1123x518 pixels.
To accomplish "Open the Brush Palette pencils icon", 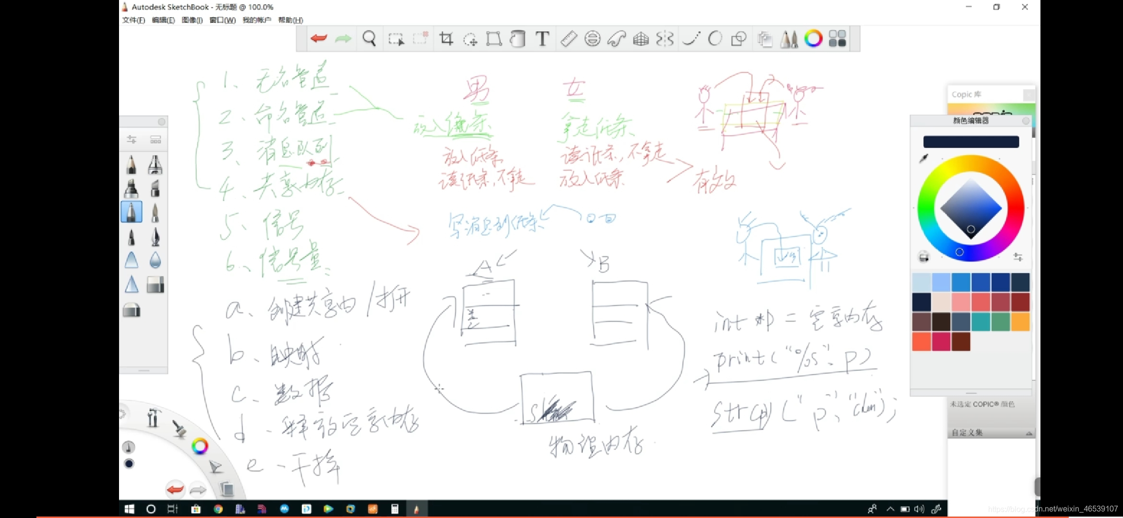I will [x=789, y=38].
